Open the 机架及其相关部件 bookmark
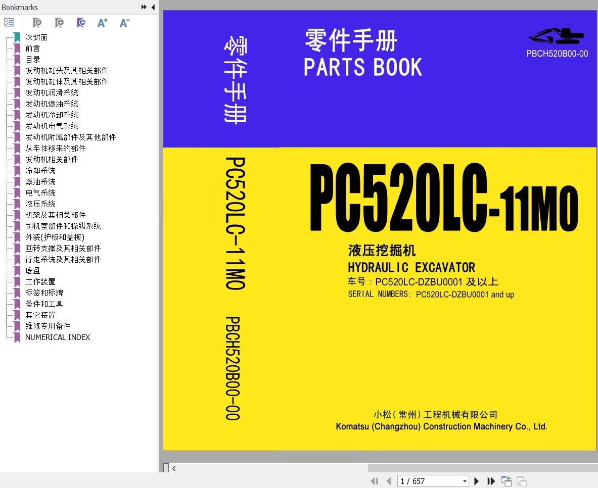598x488 pixels. pyautogui.click(x=56, y=215)
